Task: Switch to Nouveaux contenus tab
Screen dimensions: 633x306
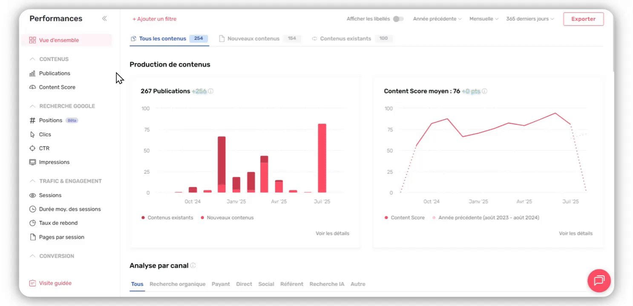Action: tap(260, 39)
